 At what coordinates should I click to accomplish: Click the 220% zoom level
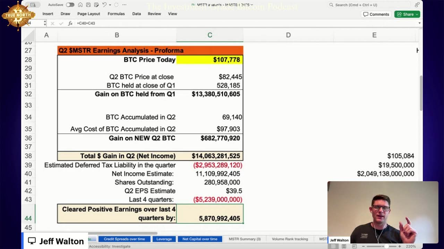point(411,246)
